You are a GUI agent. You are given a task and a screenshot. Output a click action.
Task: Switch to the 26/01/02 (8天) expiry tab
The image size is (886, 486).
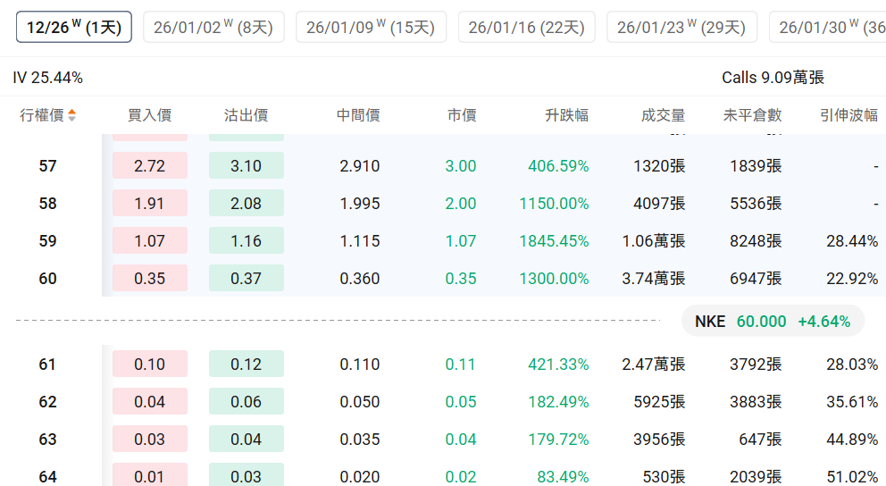coord(213,27)
